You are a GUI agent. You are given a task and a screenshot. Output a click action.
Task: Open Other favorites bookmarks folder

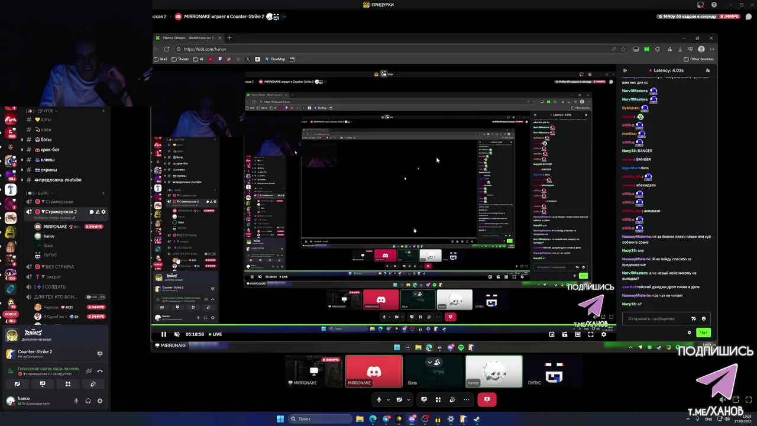699,59
